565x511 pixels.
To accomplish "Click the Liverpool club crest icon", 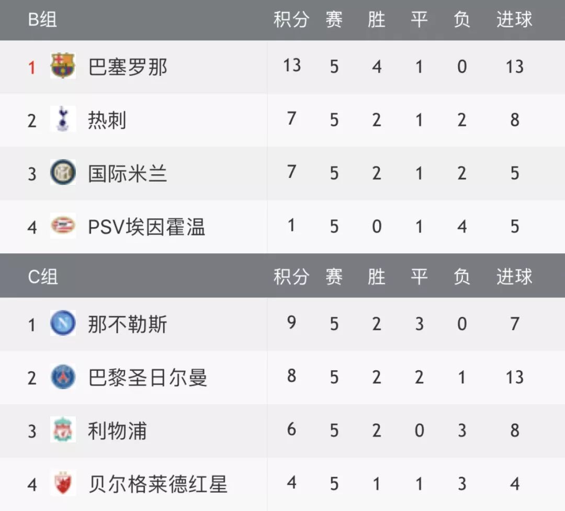I will click(63, 430).
